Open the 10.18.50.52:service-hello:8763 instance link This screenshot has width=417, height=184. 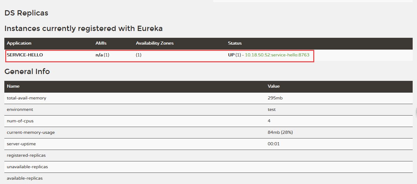(277, 55)
